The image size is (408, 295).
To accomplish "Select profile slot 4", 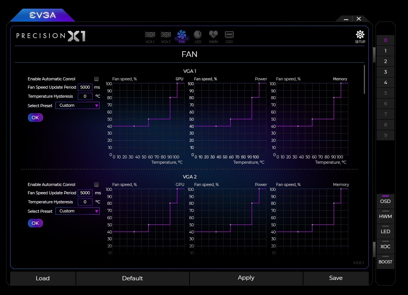I will coord(385,83).
